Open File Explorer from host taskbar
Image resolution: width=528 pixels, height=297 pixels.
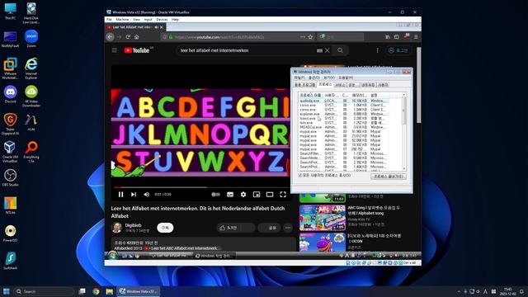[x=110, y=291]
